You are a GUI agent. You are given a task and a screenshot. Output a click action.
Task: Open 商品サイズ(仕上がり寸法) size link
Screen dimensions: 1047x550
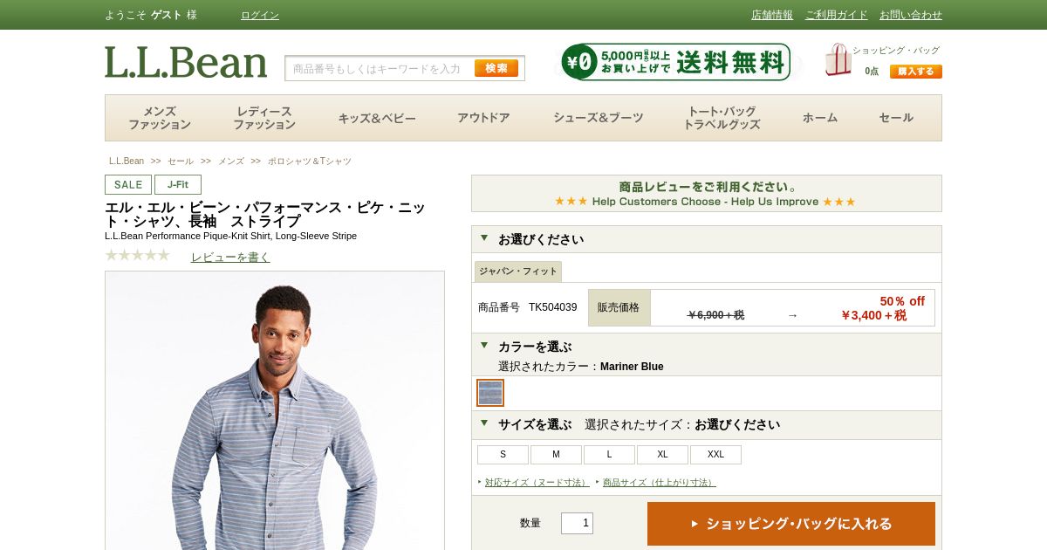click(x=659, y=482)
